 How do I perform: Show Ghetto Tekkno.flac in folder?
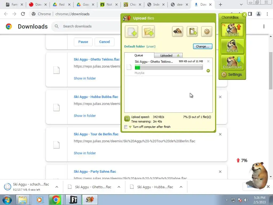tap(85, 78)
